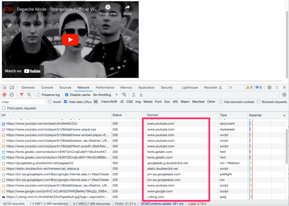Image resolution: width=289 pixels, height=206 pixels.
Task: Filter requests by Doc type
Action: [x=167, y=102]
